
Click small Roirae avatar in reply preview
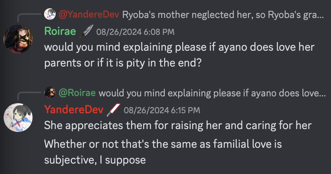click(x=49, y=93)
